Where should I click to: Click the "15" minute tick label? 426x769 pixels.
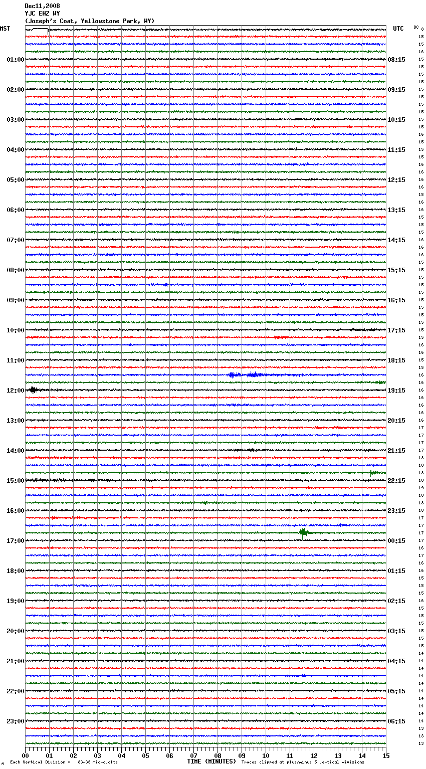386,755
